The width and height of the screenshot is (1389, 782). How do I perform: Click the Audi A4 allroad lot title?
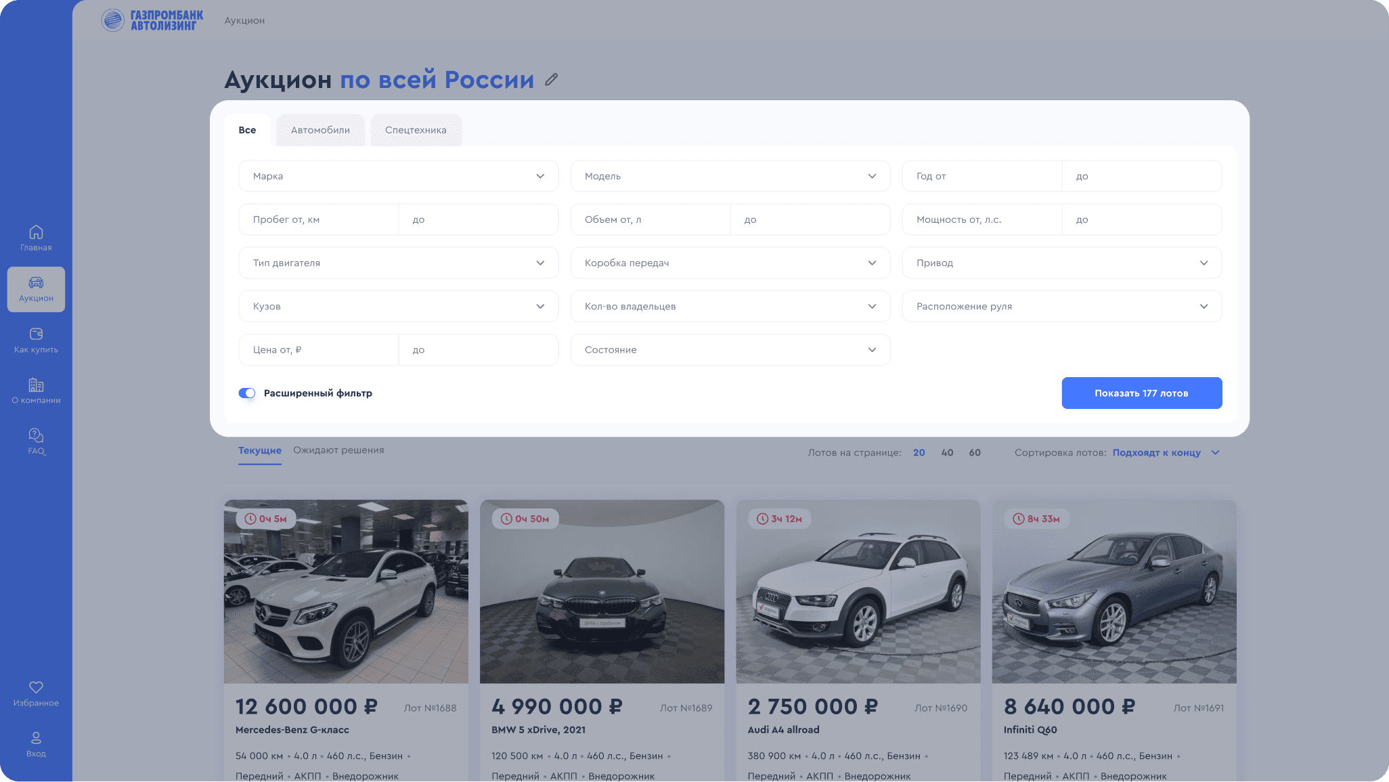784,730
